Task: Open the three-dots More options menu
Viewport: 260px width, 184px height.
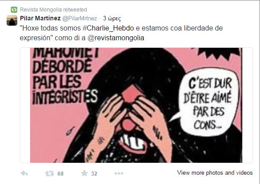Action: pyautogui.click(x=119, y=173)
